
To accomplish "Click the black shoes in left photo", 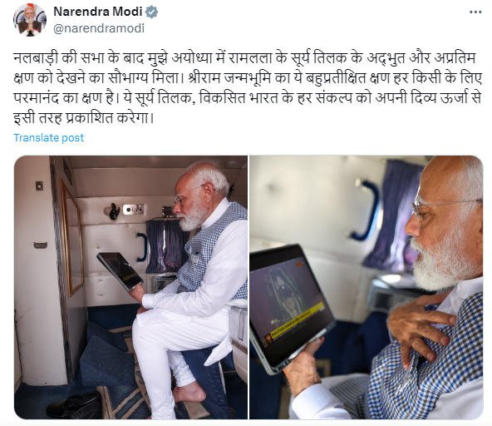I will pos(75,405).
